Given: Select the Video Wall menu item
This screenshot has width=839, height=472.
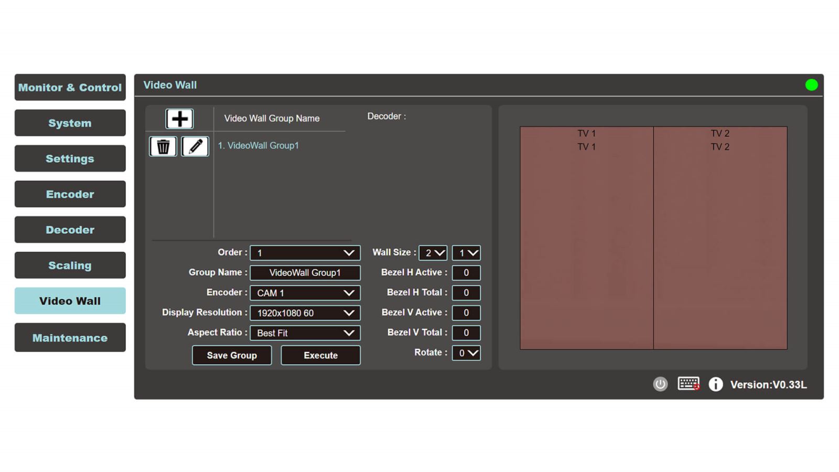Looking at the screenshot, I should (x=70, y=301).
